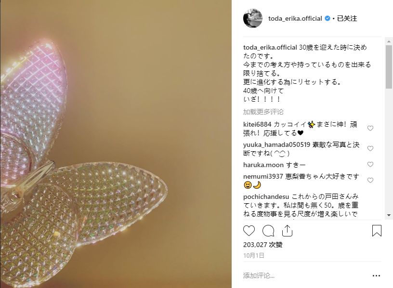Load more comments via 加载更多评论
The height and width of the screenshot is (288, 393).
[263, 112]
